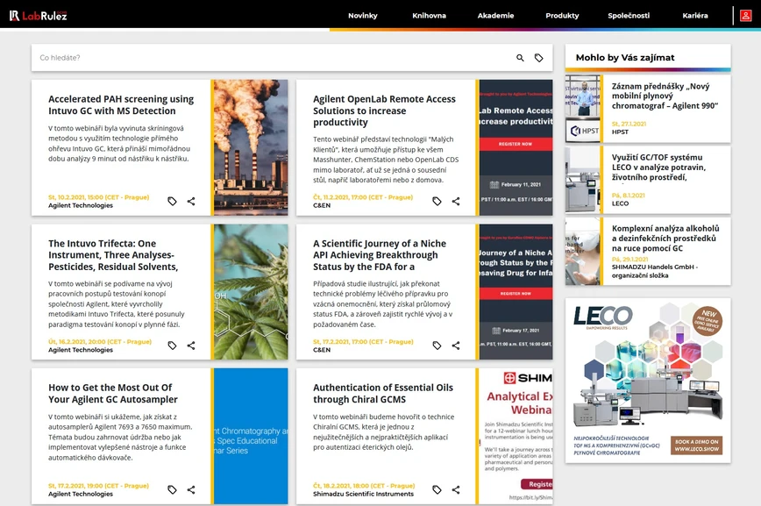Screen dimensions: 761x506
Task: Click the tag icon beside the search magnifier
Action: (539, 56)
